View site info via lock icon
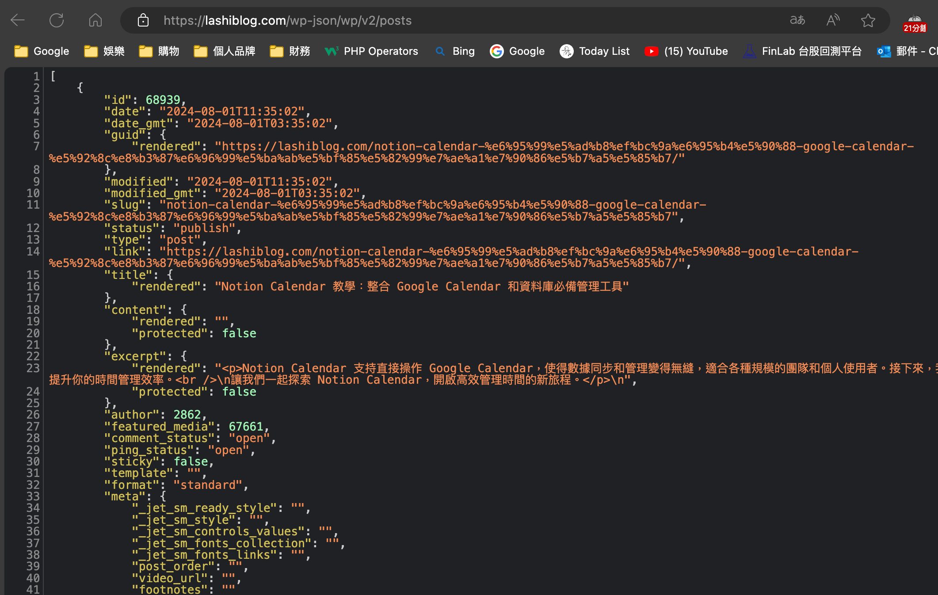938x595 pixels. pyautogui.click(x=143, y=20)
